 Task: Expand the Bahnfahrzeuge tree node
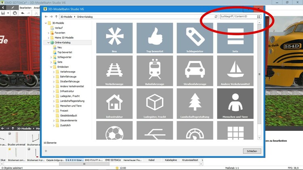(54, 77)
